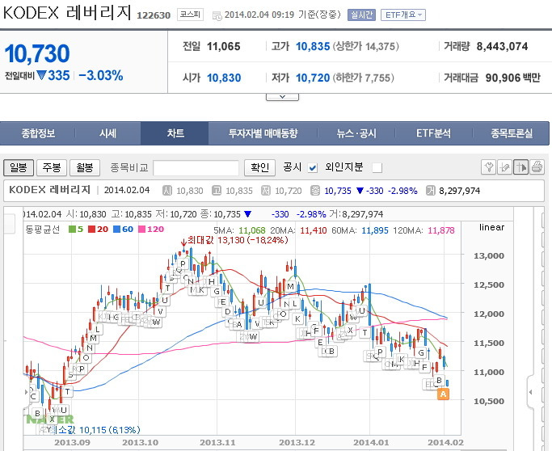Click the volume 거 icon

(x=430, y=191)
